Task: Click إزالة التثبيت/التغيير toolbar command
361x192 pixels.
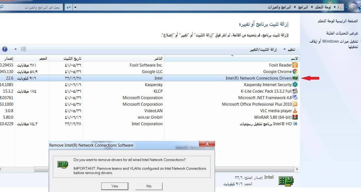Action: point(263,49)
